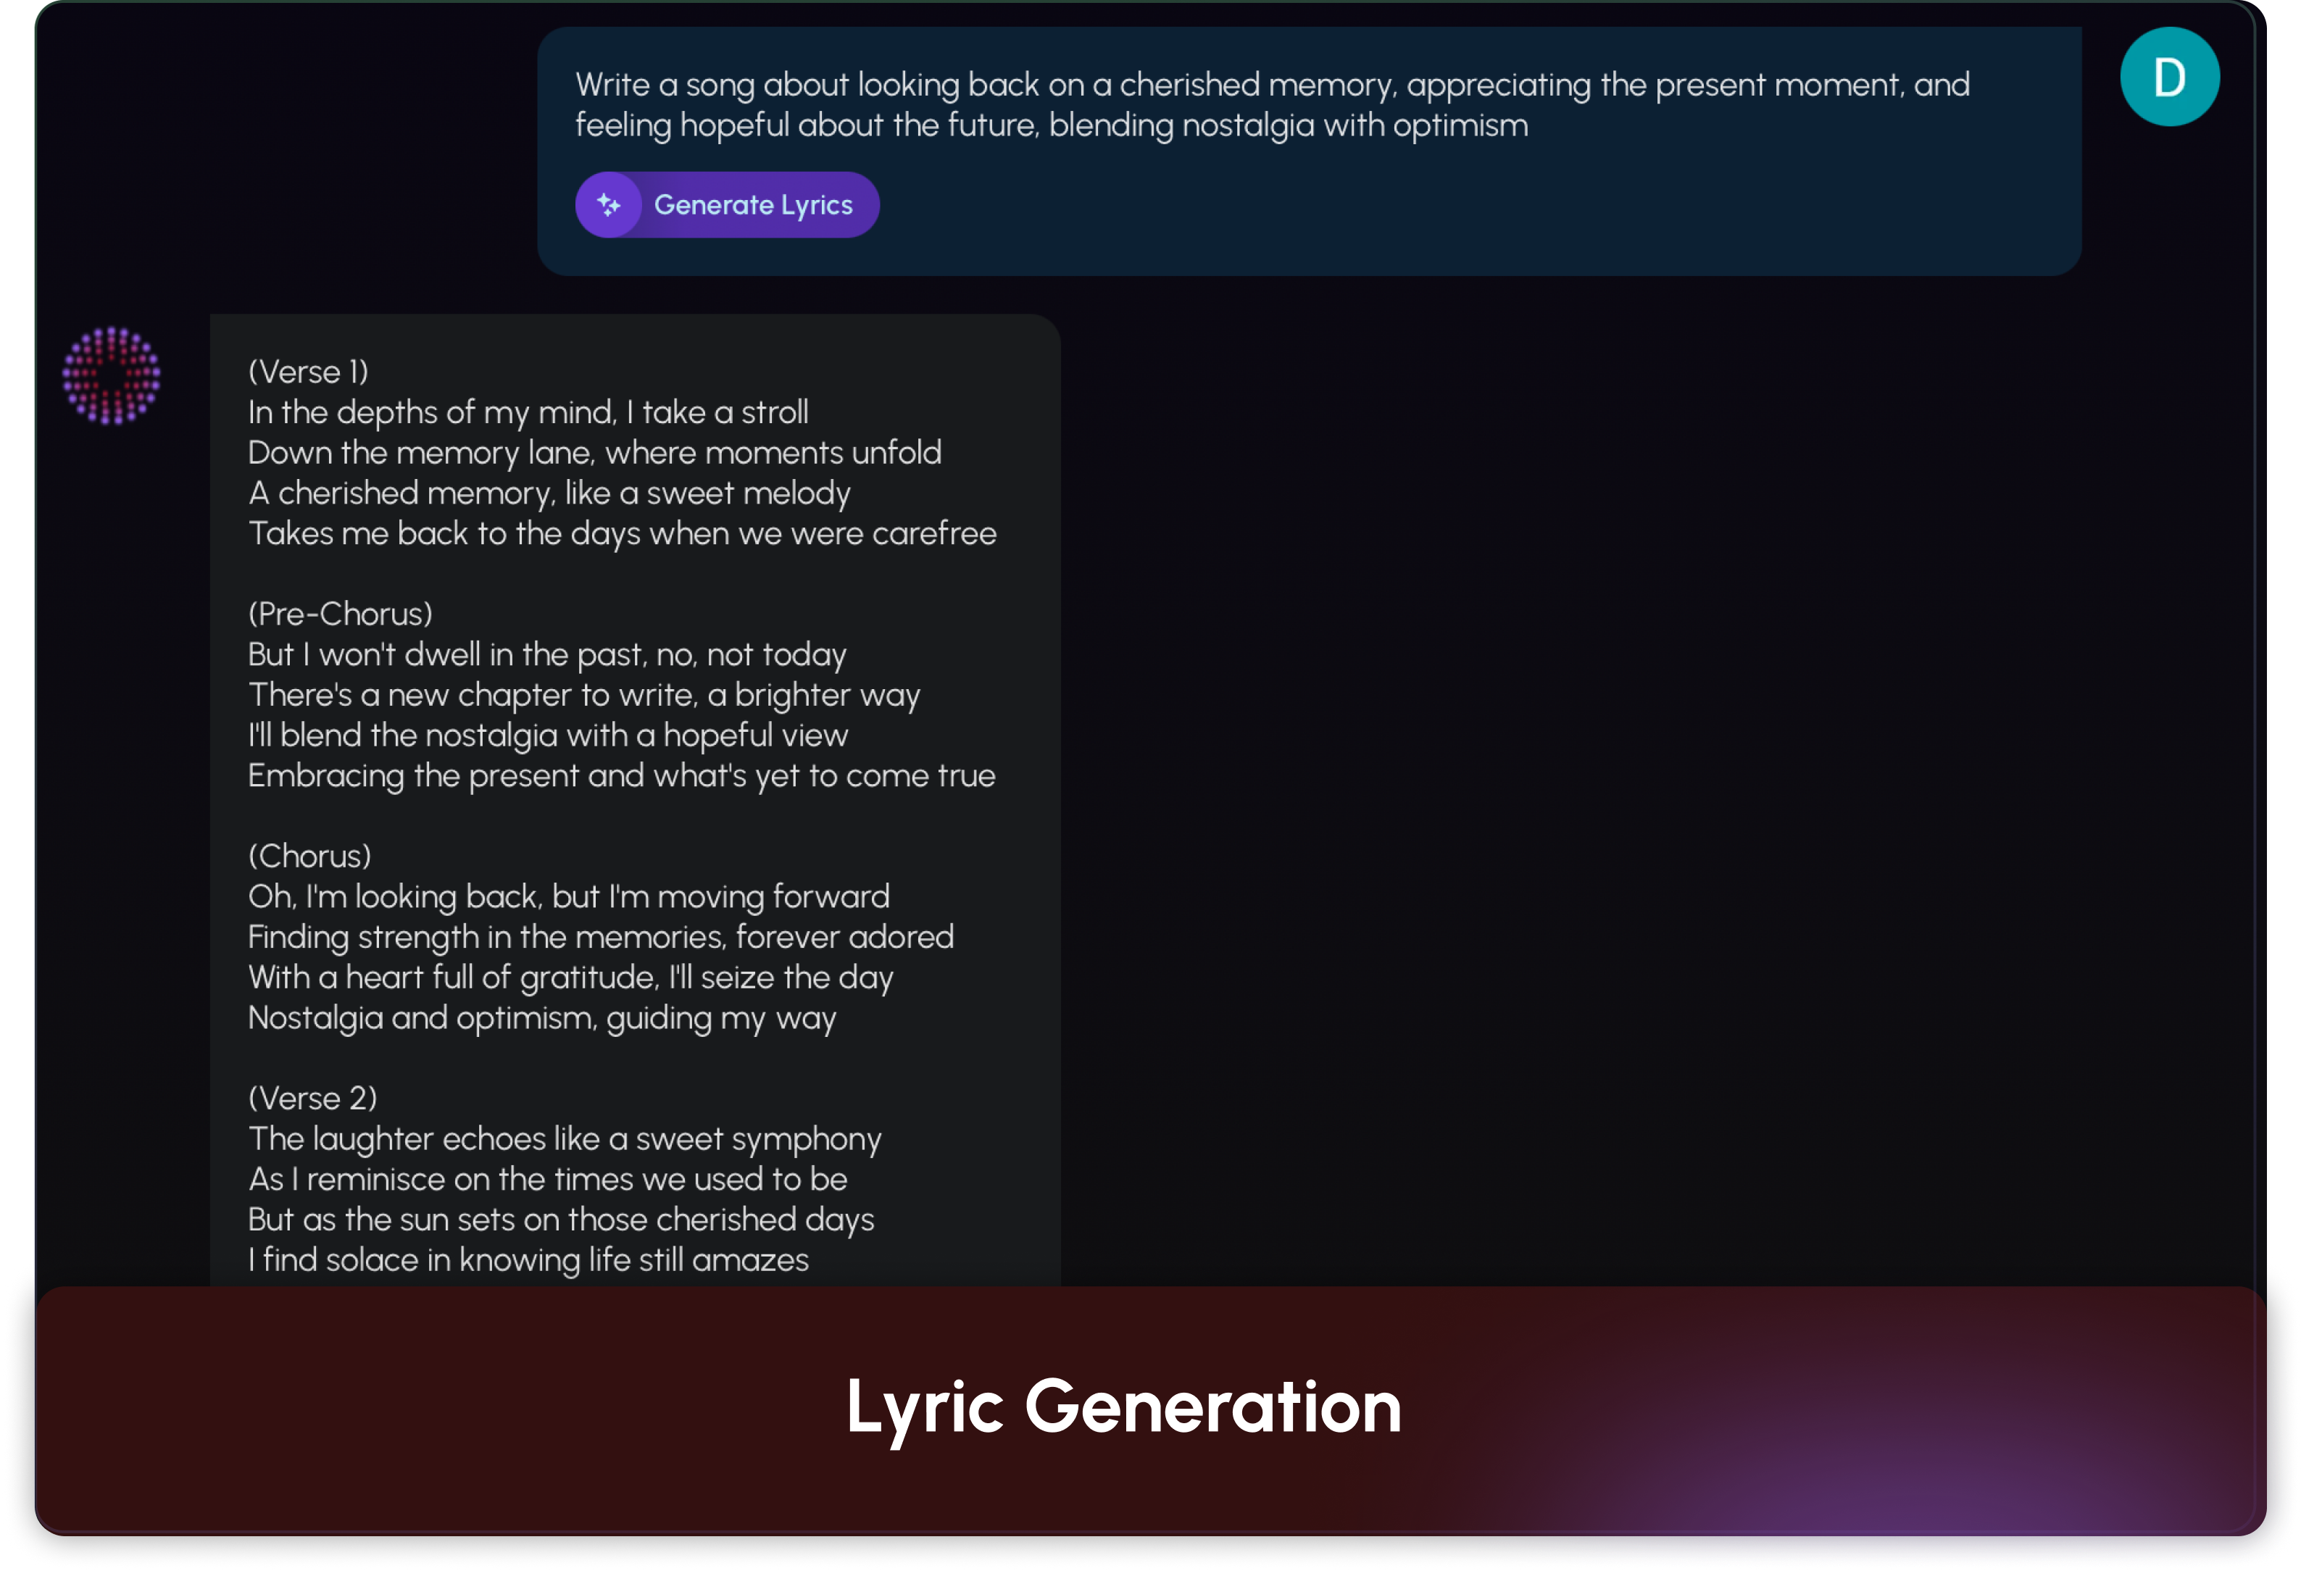Click the '(Verse 2)' heading
The height and width of the screenshot is (1571, 2301).
click(312, 1099)
